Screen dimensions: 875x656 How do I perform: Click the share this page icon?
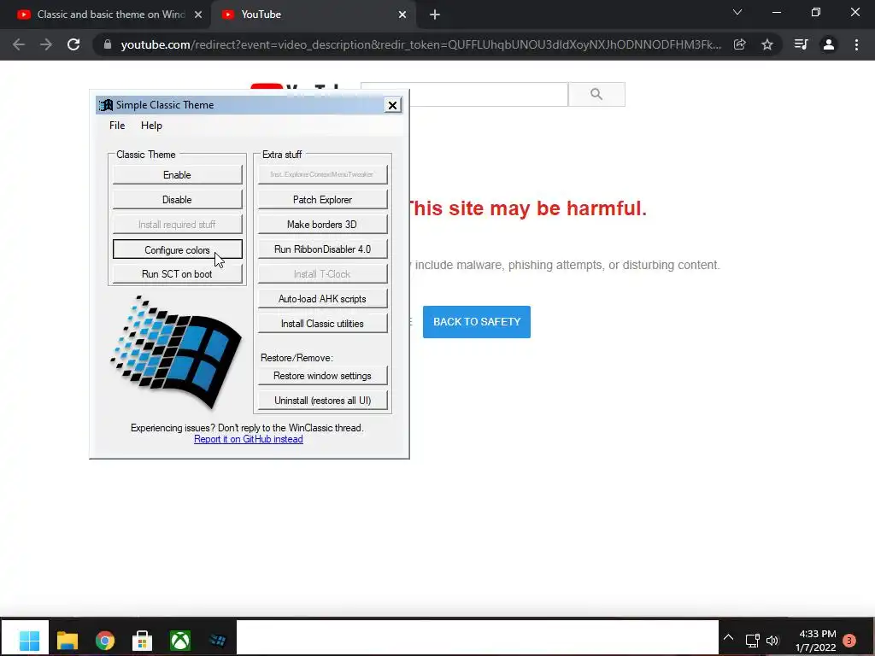tap(740, 44)
